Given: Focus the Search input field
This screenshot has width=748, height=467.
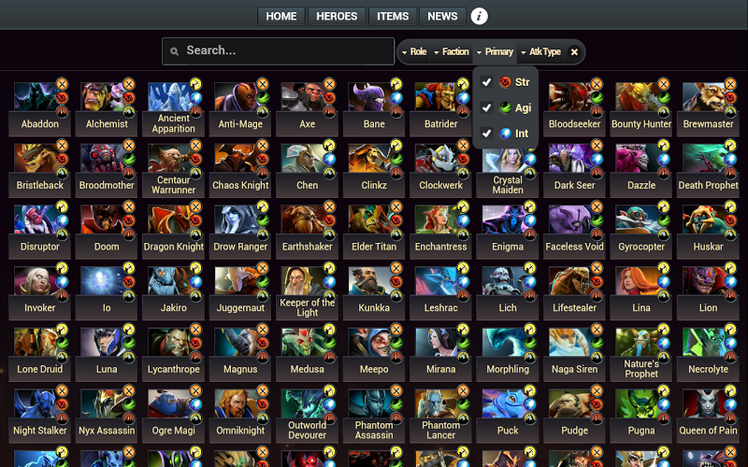Looking at the screenshot, I should 278,51.
